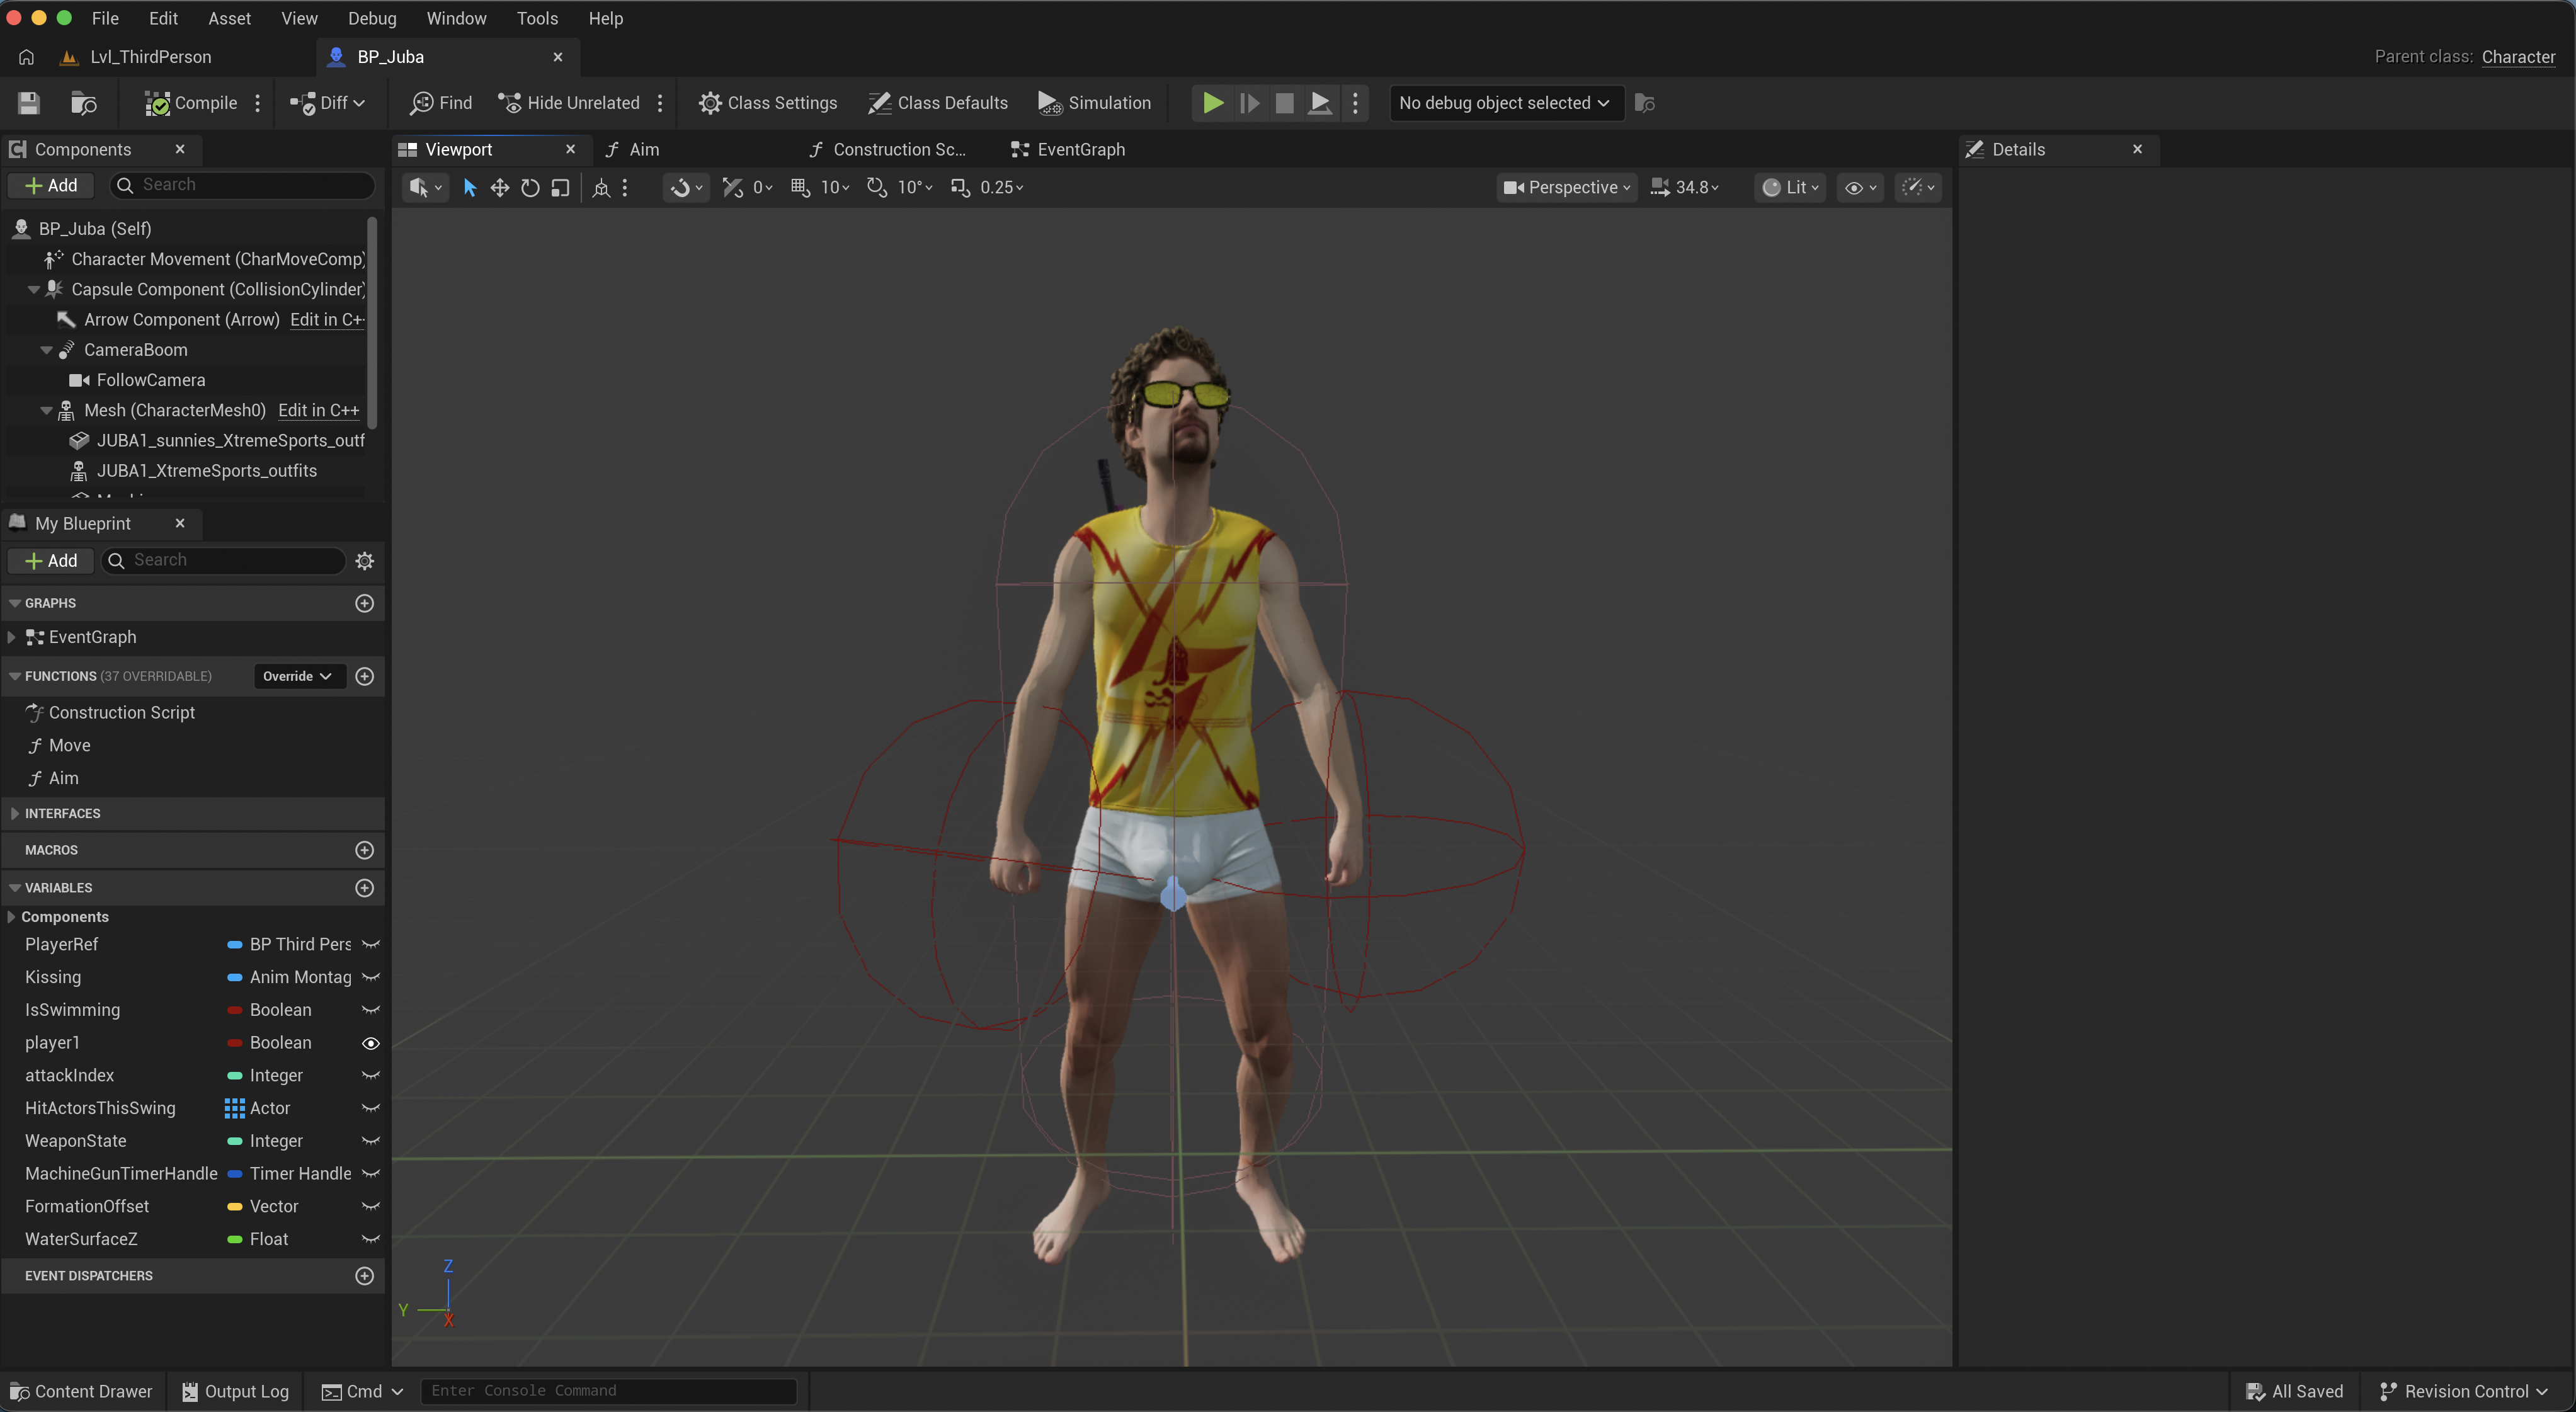2576x1412 pixels.
Task: Select the translate (move) gizmo tool
Action: coord(500,187)
